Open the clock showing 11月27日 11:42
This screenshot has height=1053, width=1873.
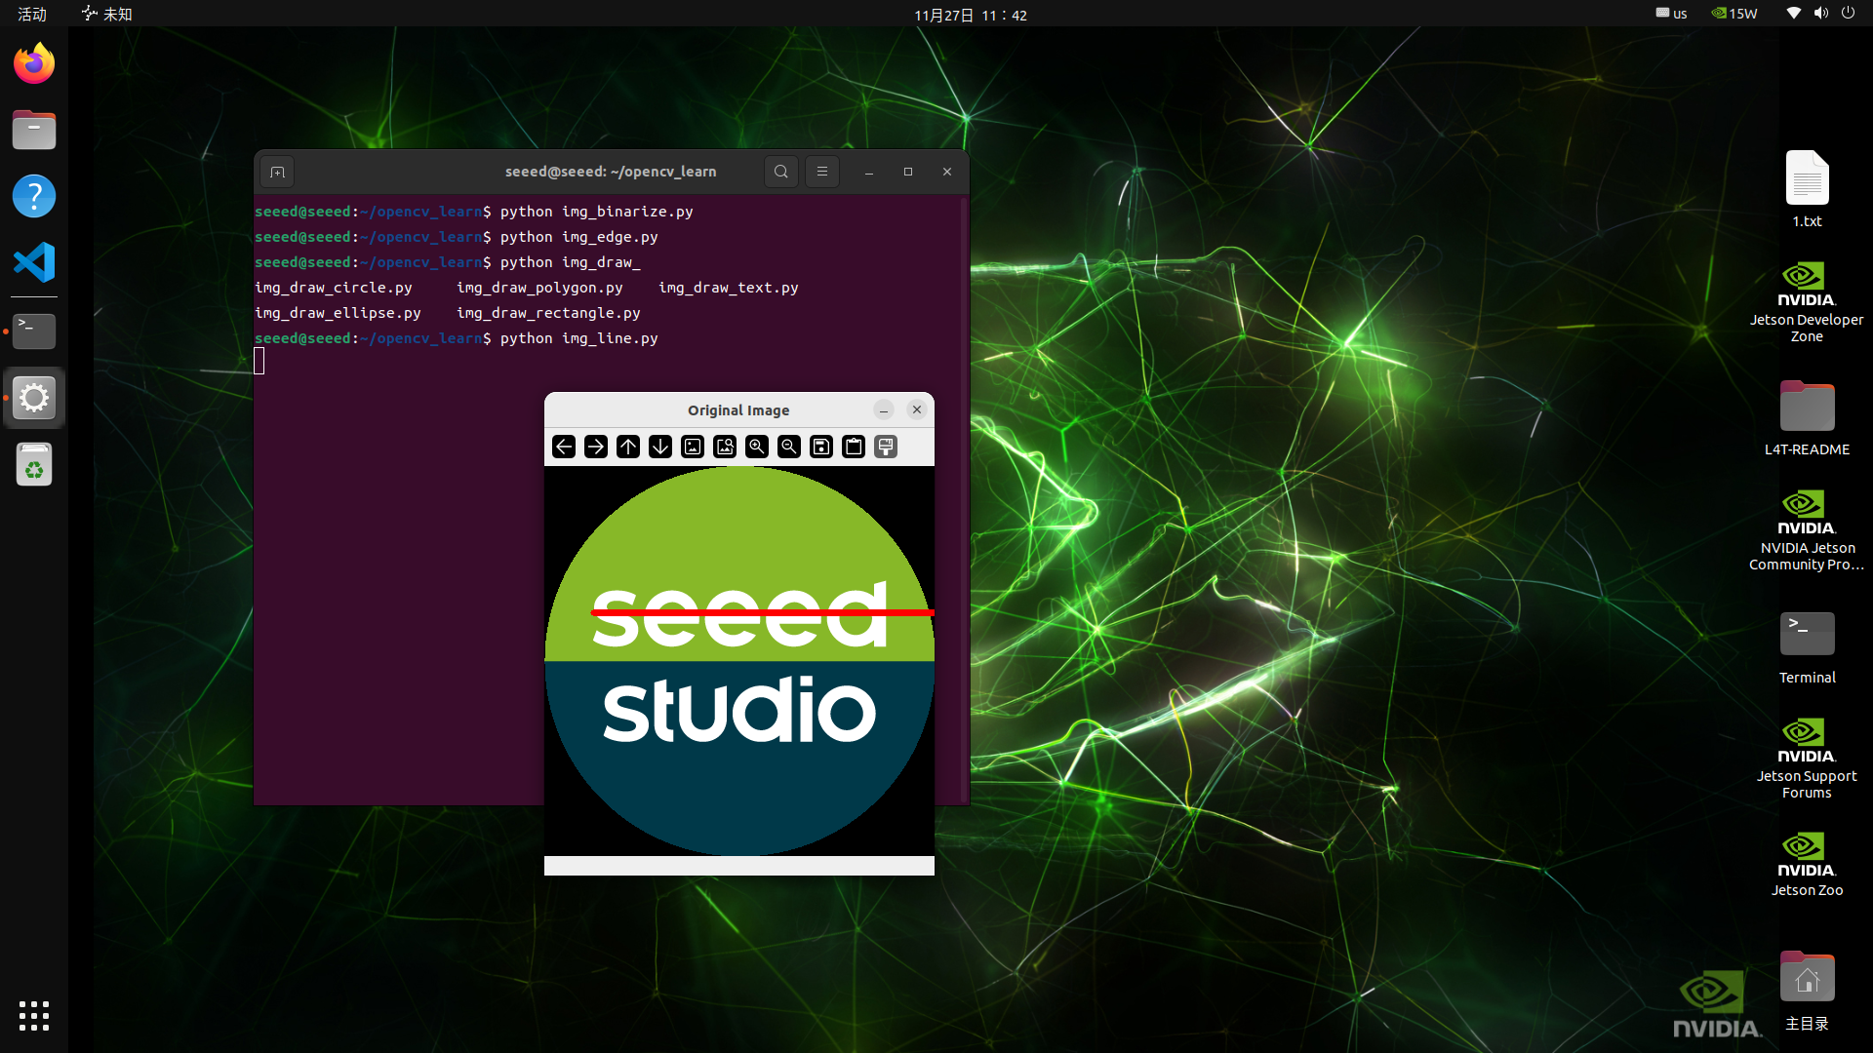click(971, 15)
